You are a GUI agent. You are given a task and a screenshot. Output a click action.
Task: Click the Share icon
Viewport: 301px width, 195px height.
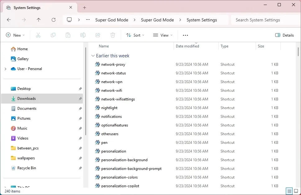pyautogui.click(x=98, y=35)
